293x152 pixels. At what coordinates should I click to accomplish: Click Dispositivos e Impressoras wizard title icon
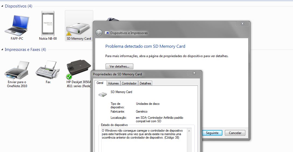(x=107, y=33)
